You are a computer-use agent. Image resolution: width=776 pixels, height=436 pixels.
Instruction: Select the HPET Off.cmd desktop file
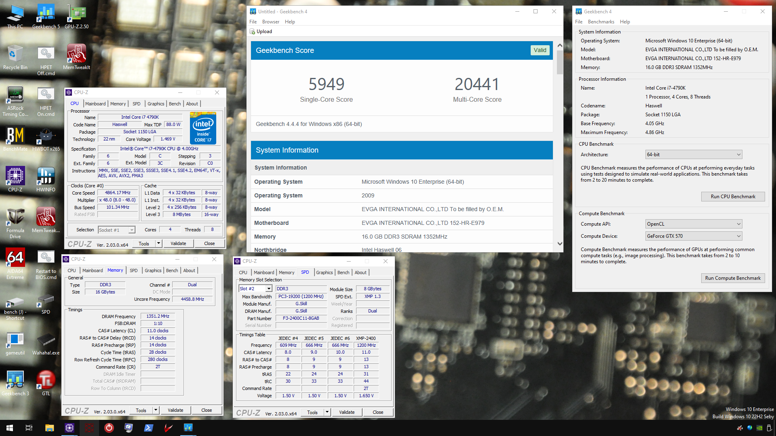(x=46, y=60)
